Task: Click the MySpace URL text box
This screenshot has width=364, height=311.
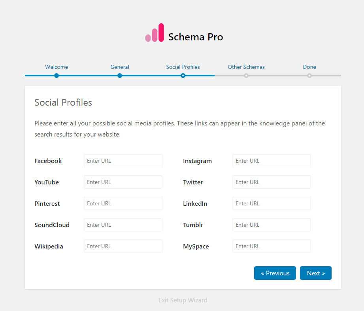Action: point(272,247)
